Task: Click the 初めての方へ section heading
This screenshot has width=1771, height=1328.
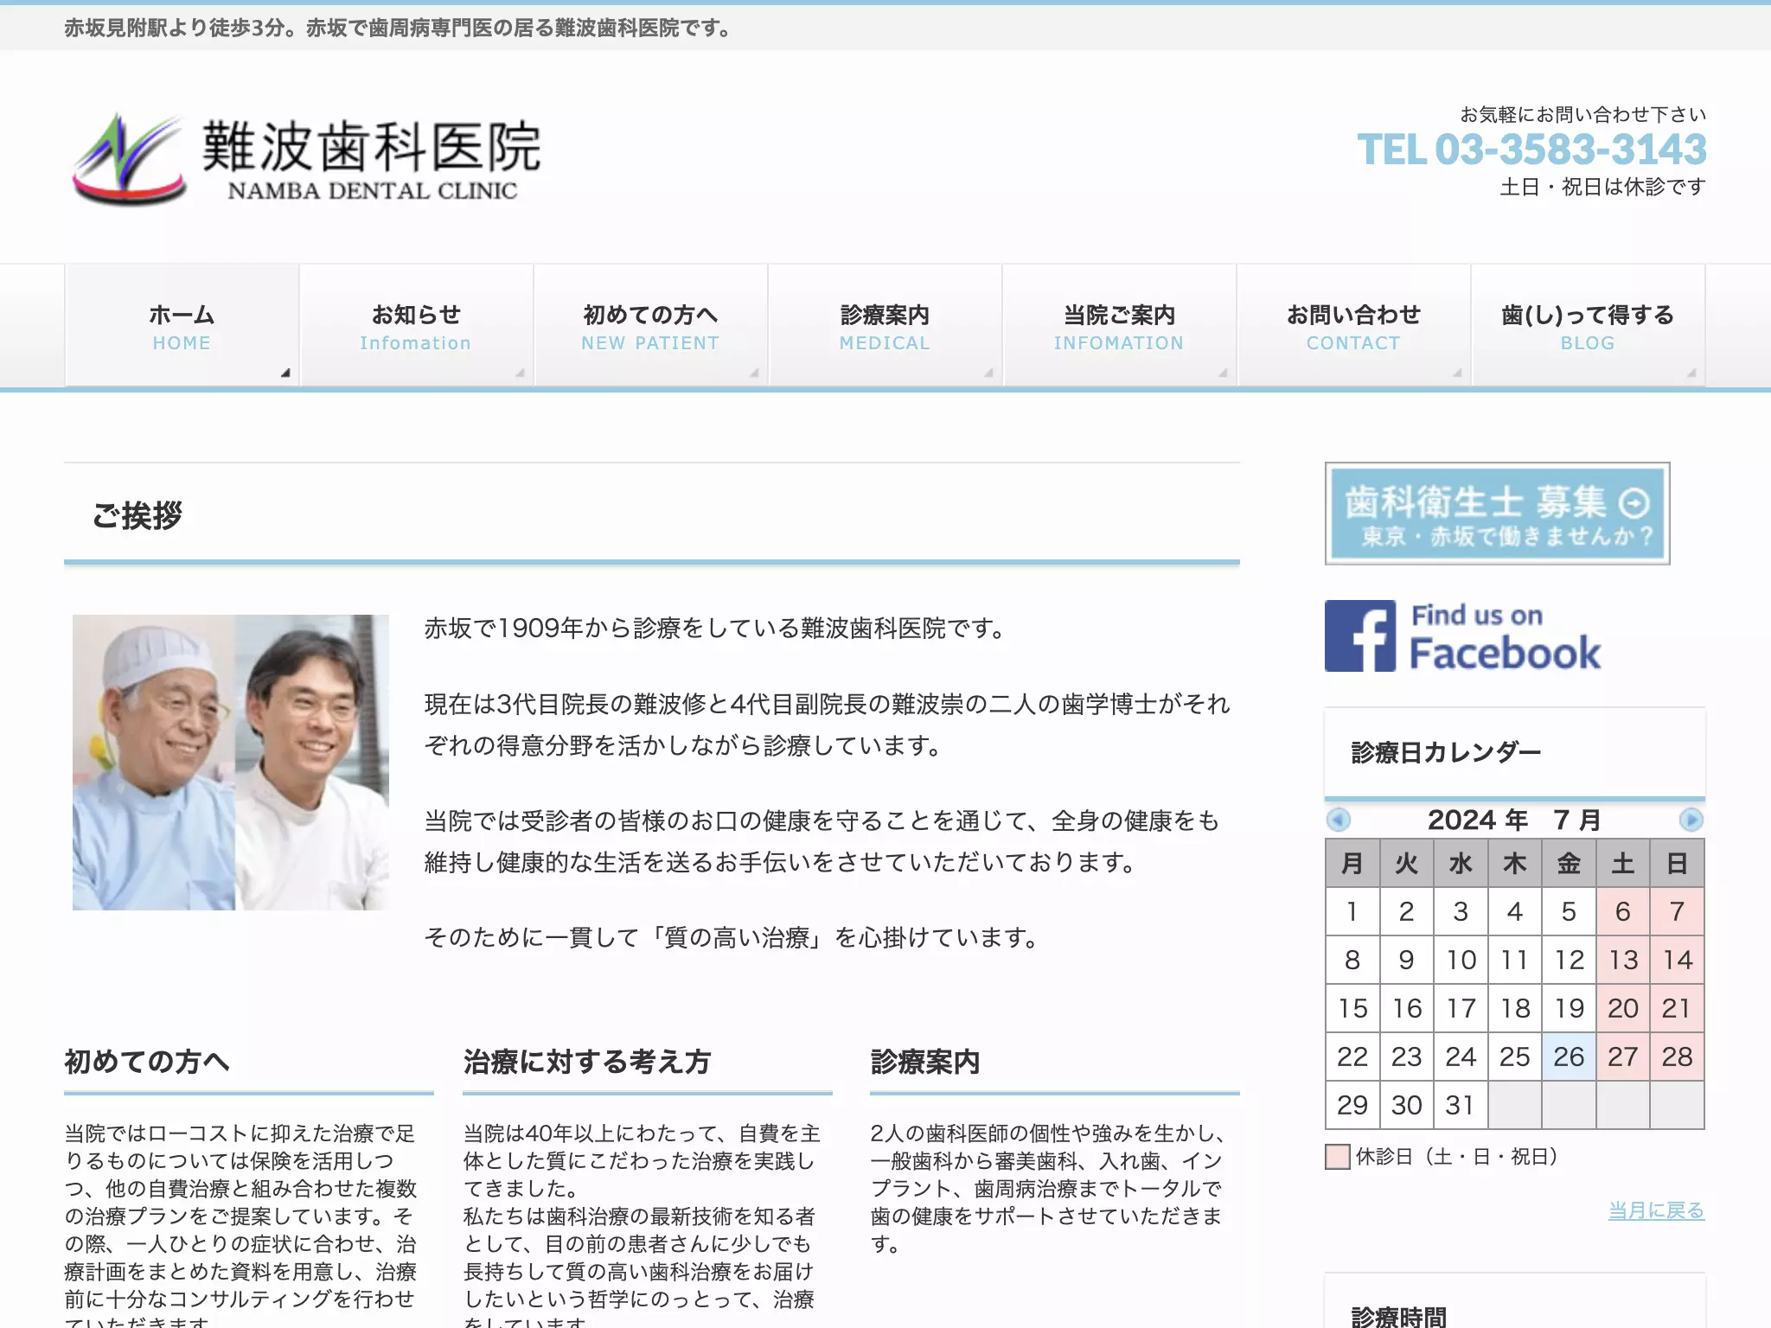Action: coord(146,1061)
